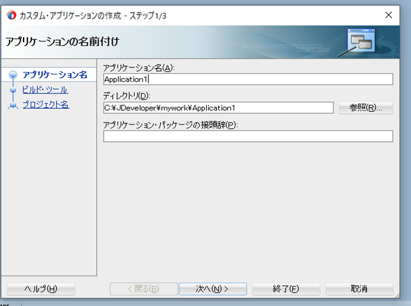Open help with the ヘルプ(H) button
The width and height of the screenshot is (411, 306).
coord(41,289)
